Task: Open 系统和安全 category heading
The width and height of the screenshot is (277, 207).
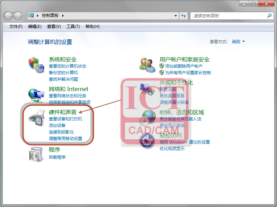Action: pyautogui.click(x=63, y=59)
